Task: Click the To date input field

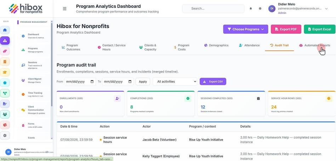Action: 118,82
